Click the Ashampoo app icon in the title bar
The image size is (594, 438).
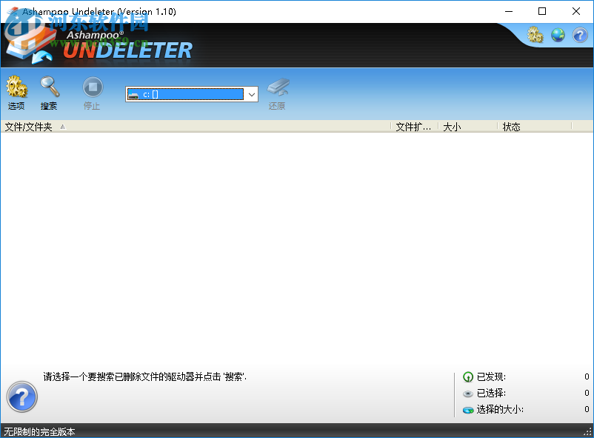tap(10, 11)
